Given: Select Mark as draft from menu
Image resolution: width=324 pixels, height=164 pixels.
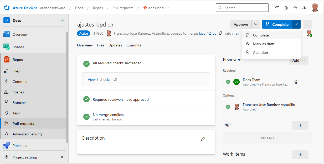Looking at the screenshot, I should pos(264,44).
